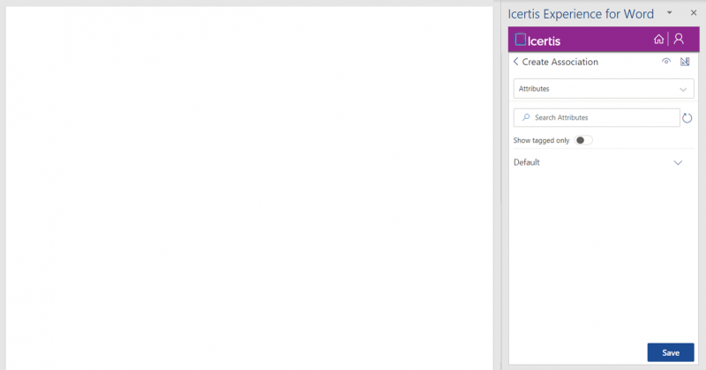
Task: Click the Show tagged only label
Action: pyautogui.click(x=541, y=140)
